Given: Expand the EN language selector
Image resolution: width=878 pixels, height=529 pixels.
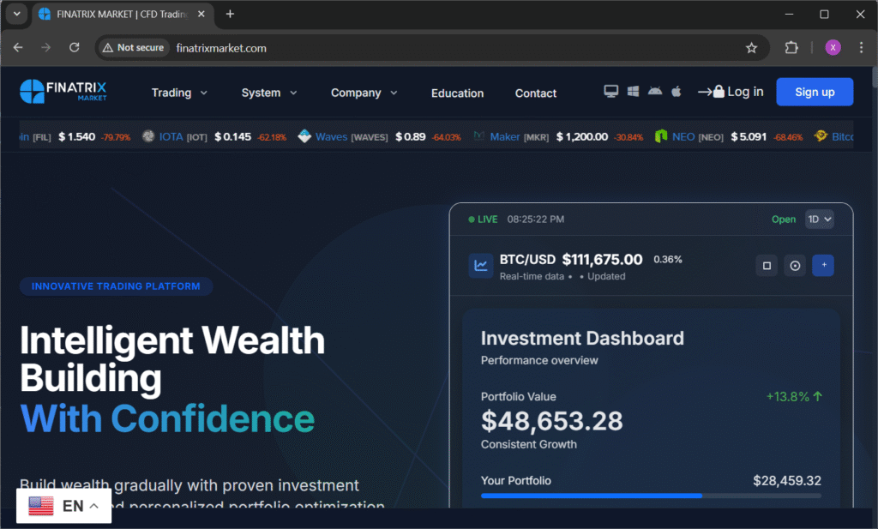Looking at the screenshot, I should (63, 506).
